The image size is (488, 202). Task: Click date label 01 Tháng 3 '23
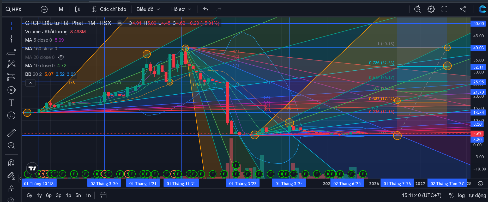point(243,184)
